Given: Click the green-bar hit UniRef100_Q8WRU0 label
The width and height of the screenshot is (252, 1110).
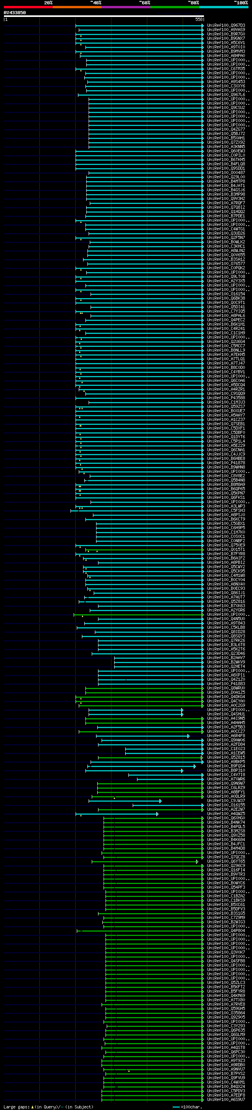Looking at the screenshot, I should [226, 688].
